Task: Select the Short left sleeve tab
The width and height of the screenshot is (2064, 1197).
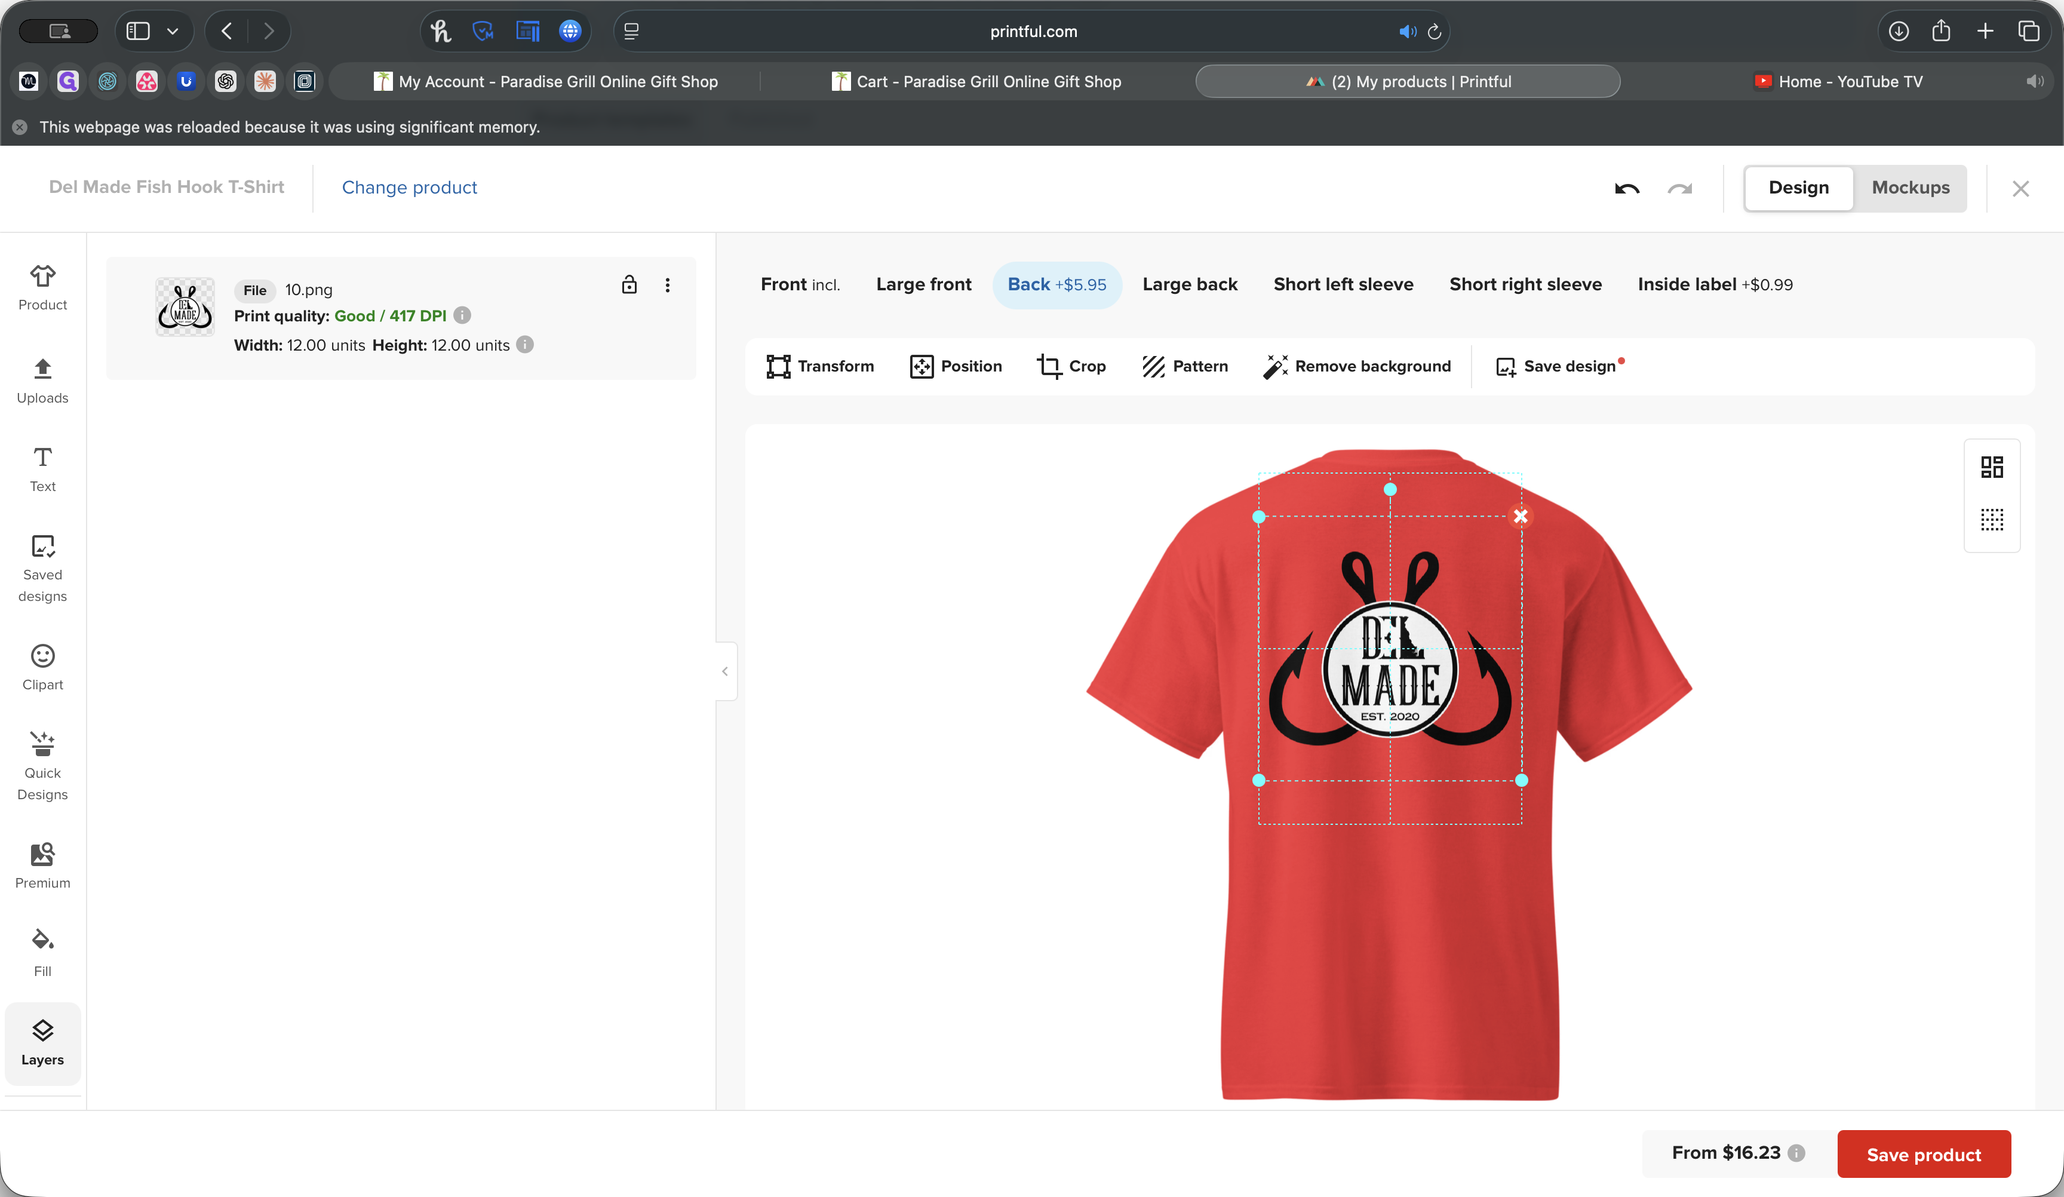Action: tap(1343, 284)
